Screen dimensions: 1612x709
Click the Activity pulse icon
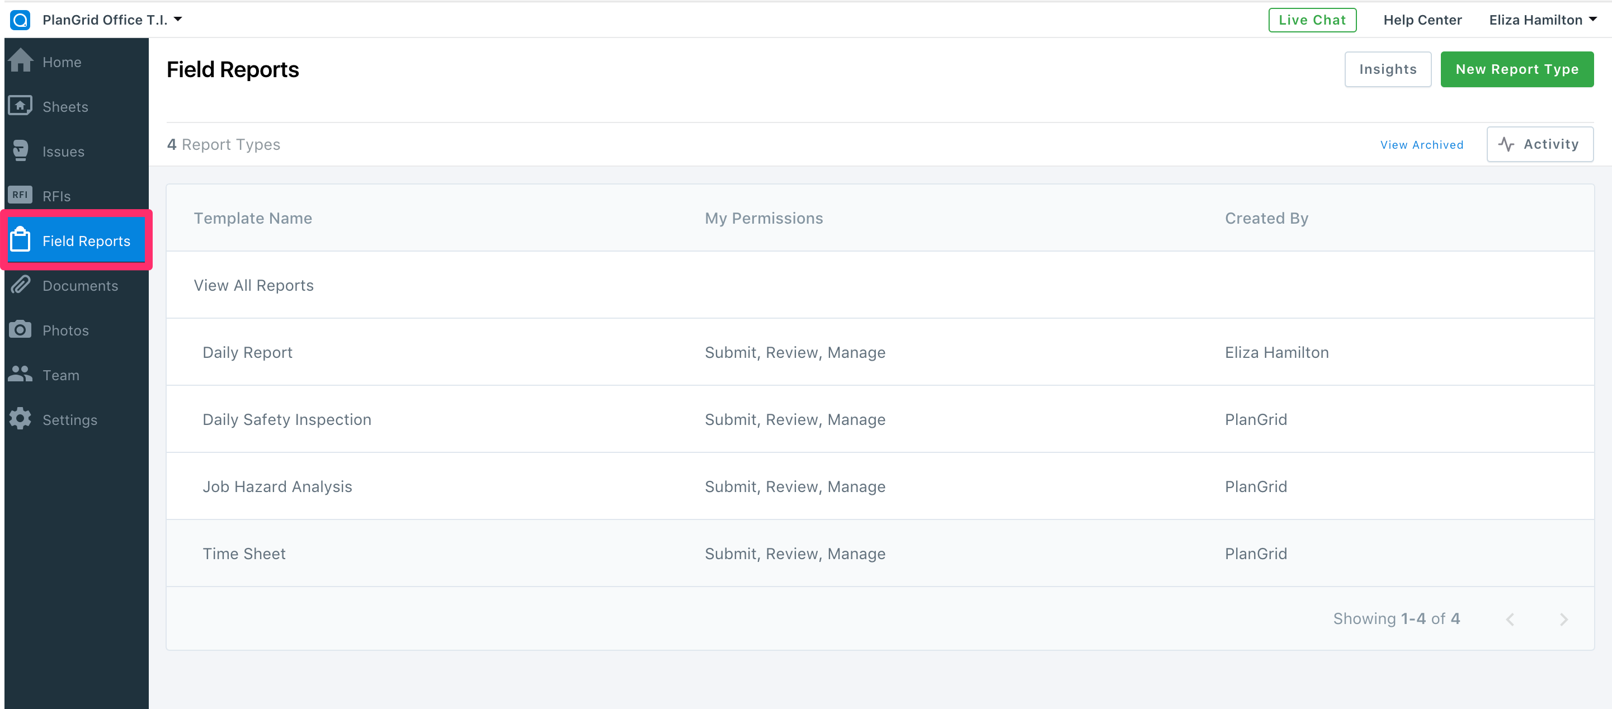click(x=1506, y=145)
